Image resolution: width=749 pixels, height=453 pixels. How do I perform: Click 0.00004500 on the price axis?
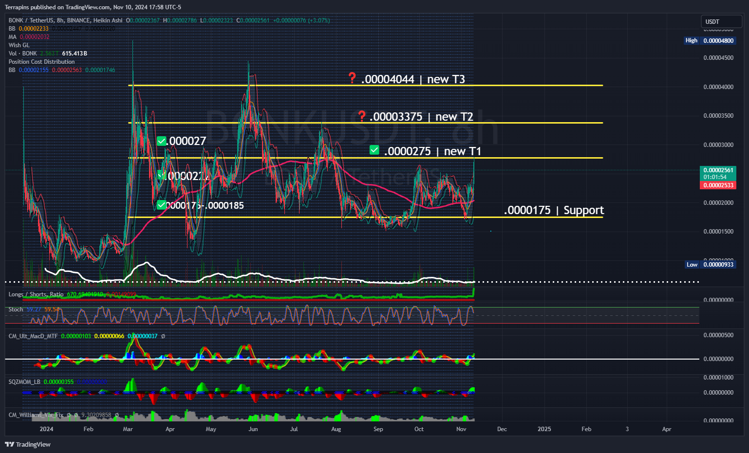tap(718, 58)
